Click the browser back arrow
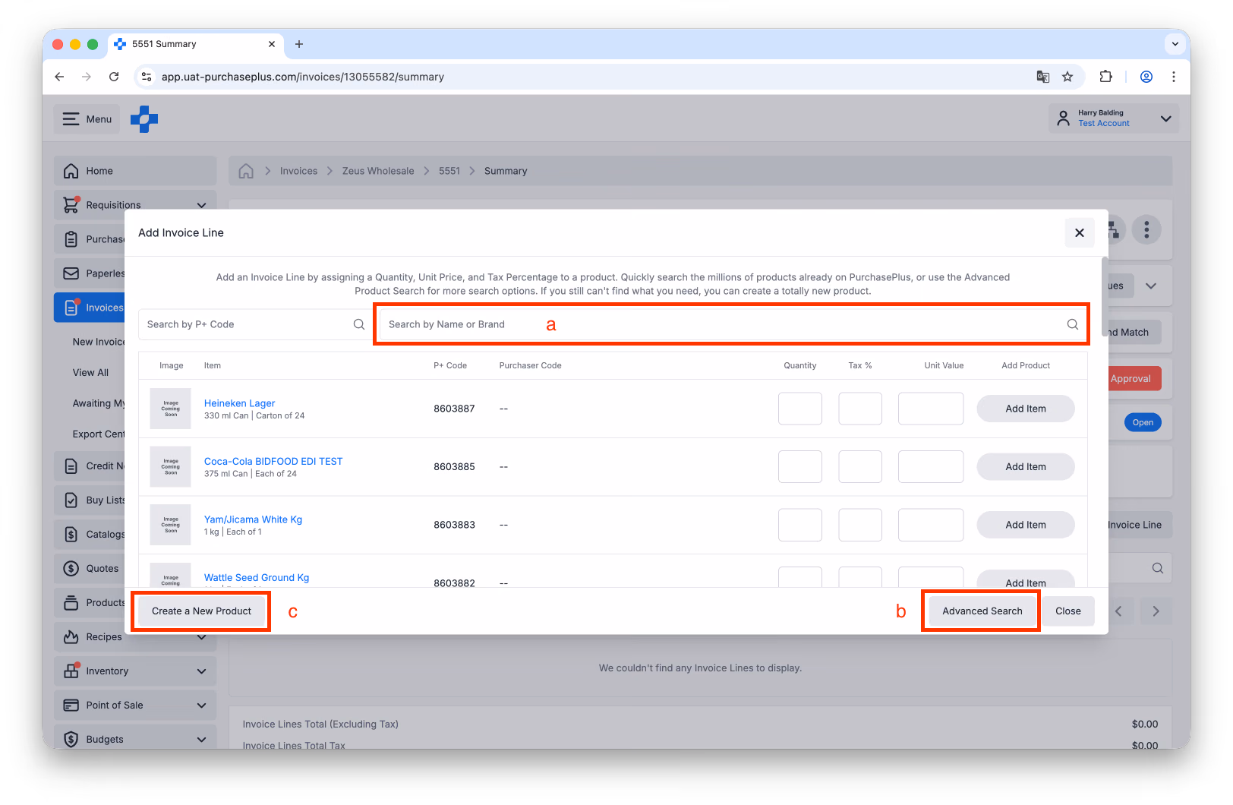The height and width of the screenshot is (805, 1233). 59,77
